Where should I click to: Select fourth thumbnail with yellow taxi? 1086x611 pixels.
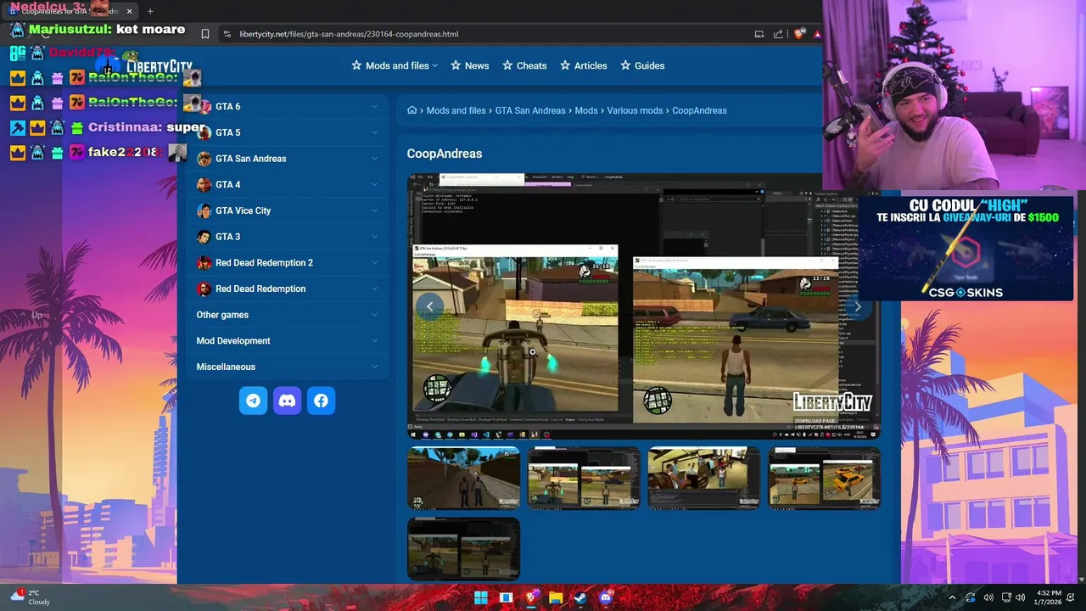(825, 478)
